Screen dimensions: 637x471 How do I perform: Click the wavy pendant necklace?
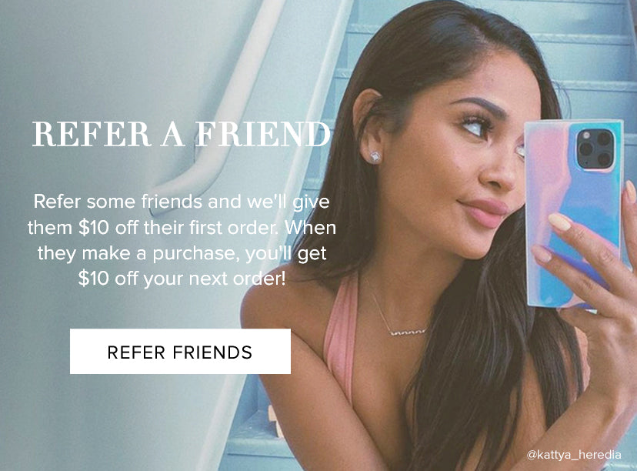[408, 332]
